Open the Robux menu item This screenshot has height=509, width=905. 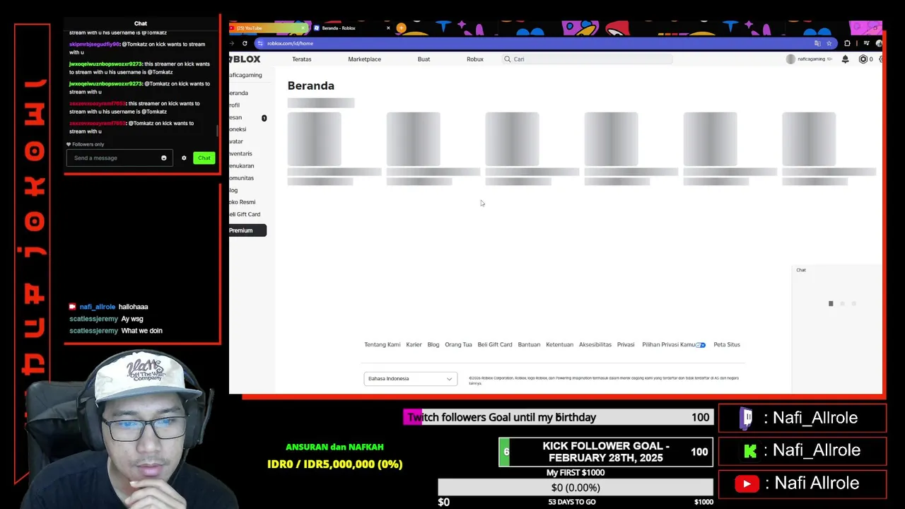point(475,59)
